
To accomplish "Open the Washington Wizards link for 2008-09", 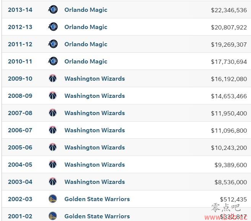I will click(94, 96).
